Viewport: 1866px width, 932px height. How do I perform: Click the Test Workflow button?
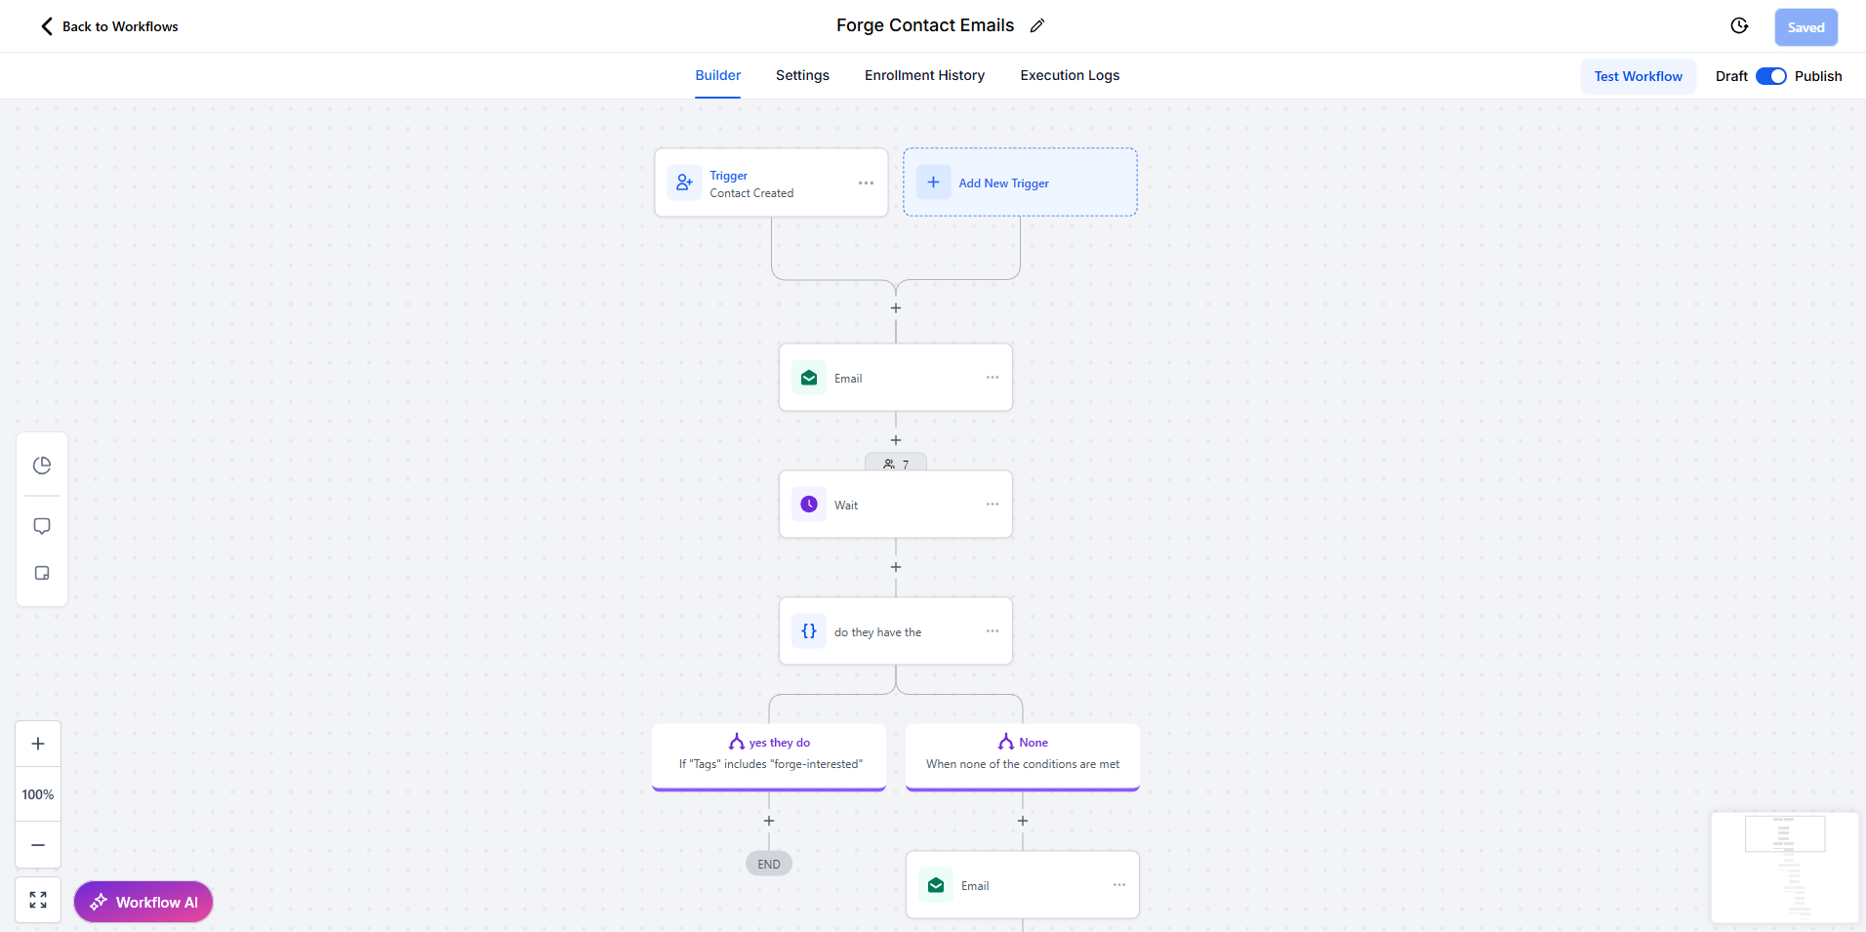pos(1638,76)
